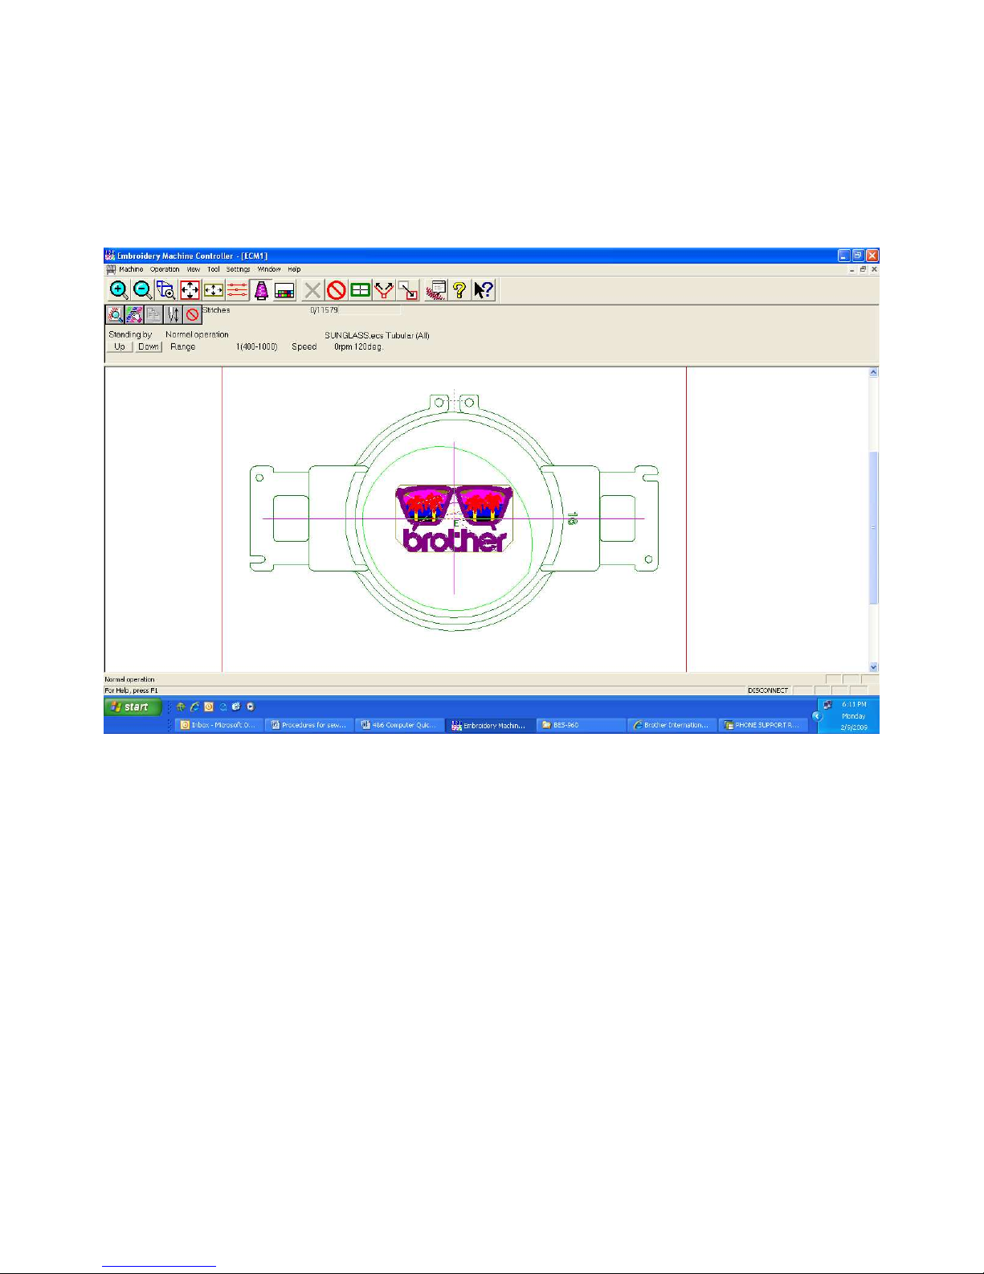
Task: Click the system tray clock showing 6:11 PM
Action: click(x=854, y=704)
